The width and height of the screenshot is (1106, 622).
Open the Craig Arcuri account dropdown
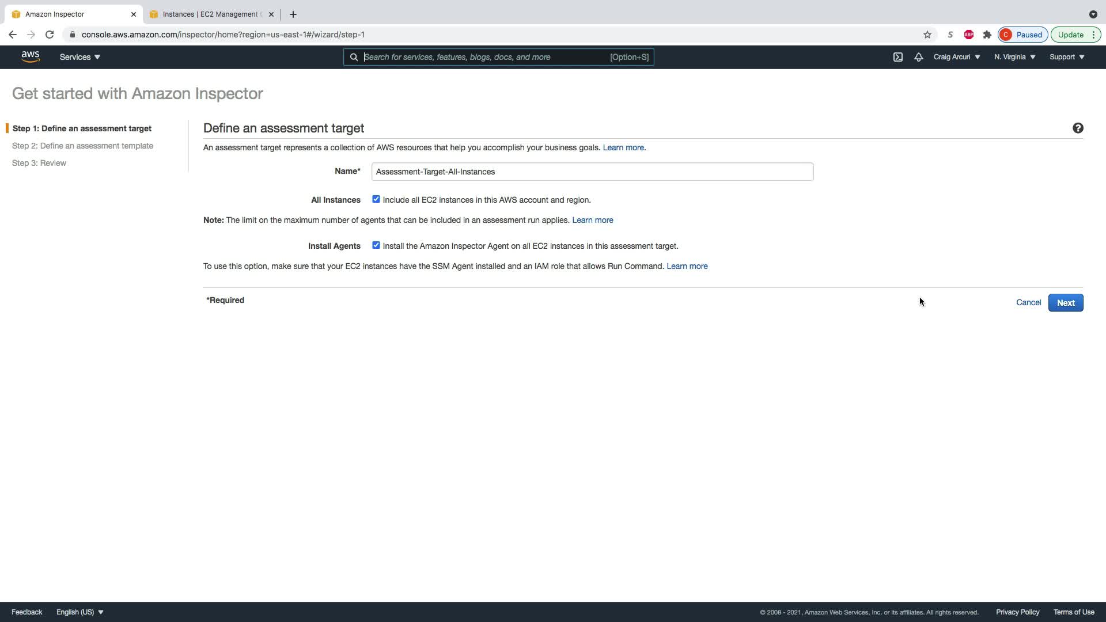956,57
